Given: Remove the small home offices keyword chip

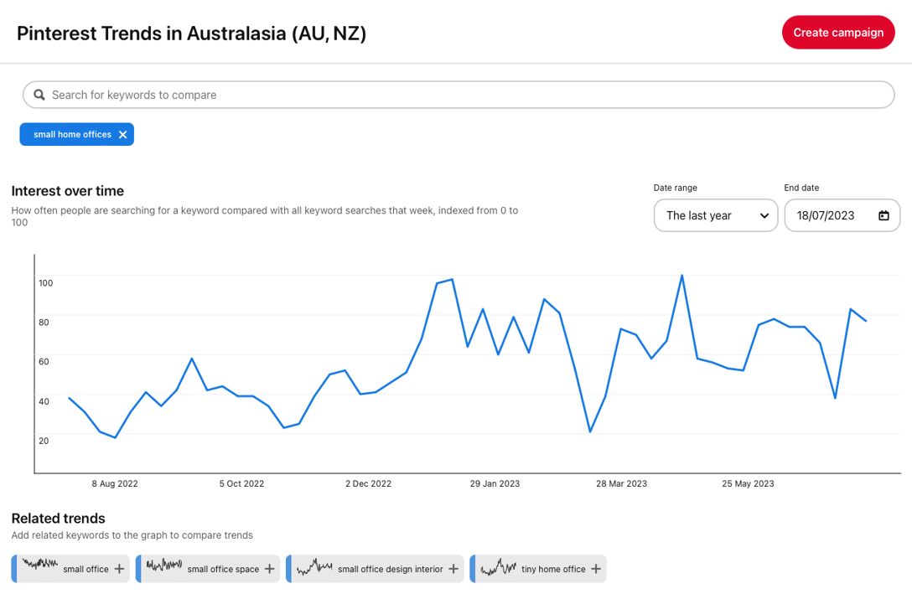Looking at the screenshot, I should pyautogui.click(x=122, y=135).
